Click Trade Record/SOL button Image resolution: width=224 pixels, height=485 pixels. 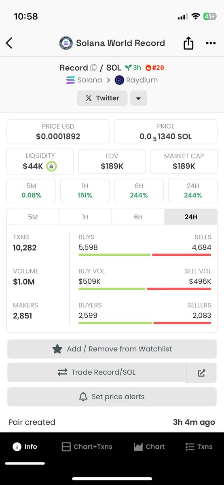97,373
